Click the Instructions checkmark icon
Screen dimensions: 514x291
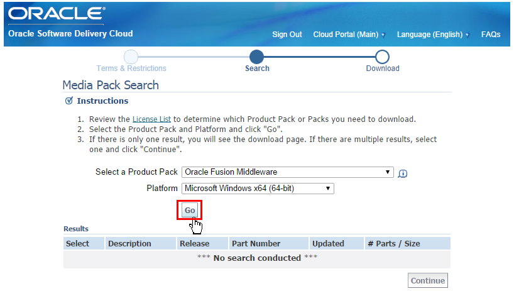click(x=69, y=101)
